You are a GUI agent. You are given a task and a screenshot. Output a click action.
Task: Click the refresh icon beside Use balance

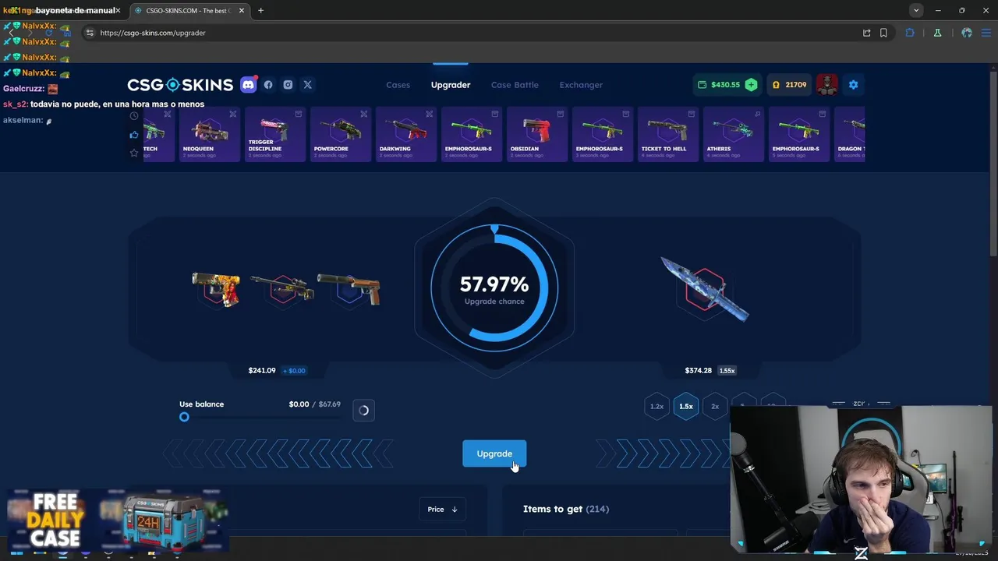click(363, 411)
